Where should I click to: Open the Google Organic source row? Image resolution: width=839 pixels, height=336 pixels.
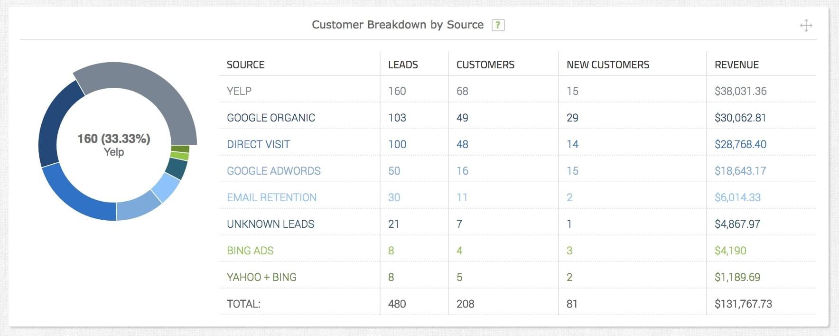pyautogui.click(x=270, y=118)
